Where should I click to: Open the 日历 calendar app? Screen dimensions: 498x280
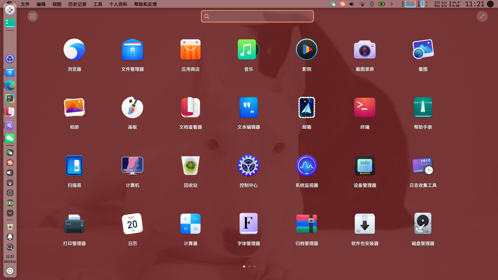tap(132, 224)
